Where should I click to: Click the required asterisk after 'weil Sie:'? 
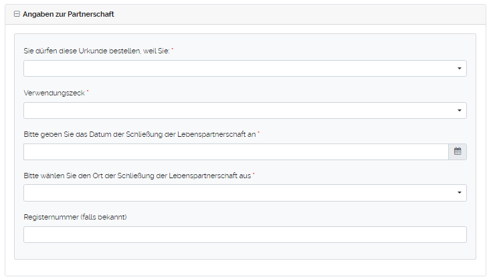click(173, 50)
